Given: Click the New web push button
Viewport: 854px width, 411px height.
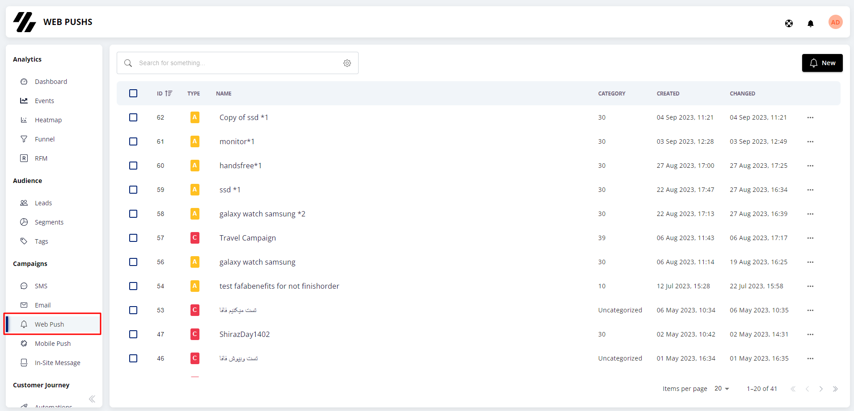Looking at the screenshot, I should pos(822,63).
